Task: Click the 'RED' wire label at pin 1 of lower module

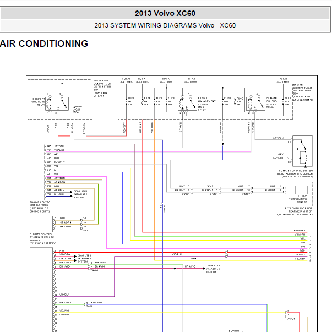Action: click(x=62, y=251)
